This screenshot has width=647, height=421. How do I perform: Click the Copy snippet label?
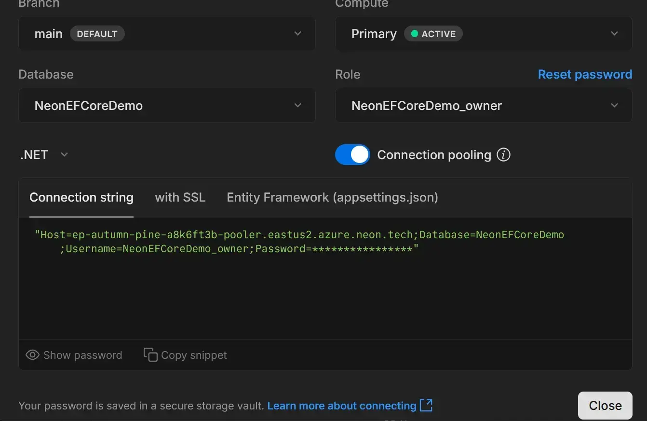pos(194,355)
